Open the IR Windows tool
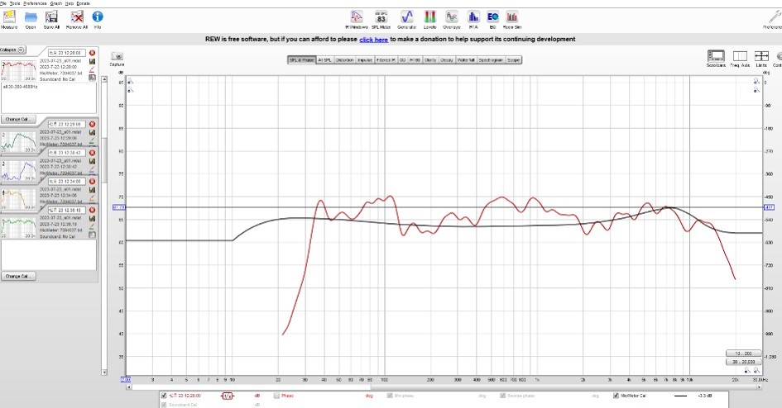This screenshot has width=782, height=408. click(x=357, y=20)
